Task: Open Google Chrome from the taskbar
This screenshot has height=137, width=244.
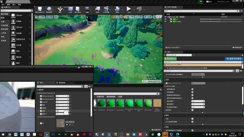Action: click(x=10, y=134)
